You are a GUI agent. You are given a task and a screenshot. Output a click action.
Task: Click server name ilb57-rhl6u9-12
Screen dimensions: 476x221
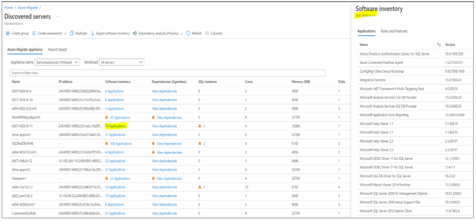[22, 161]
